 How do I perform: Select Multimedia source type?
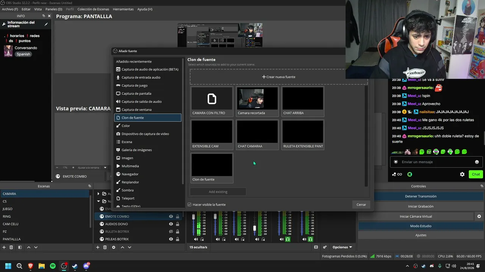pyautogui.click(x=148, y=166)
